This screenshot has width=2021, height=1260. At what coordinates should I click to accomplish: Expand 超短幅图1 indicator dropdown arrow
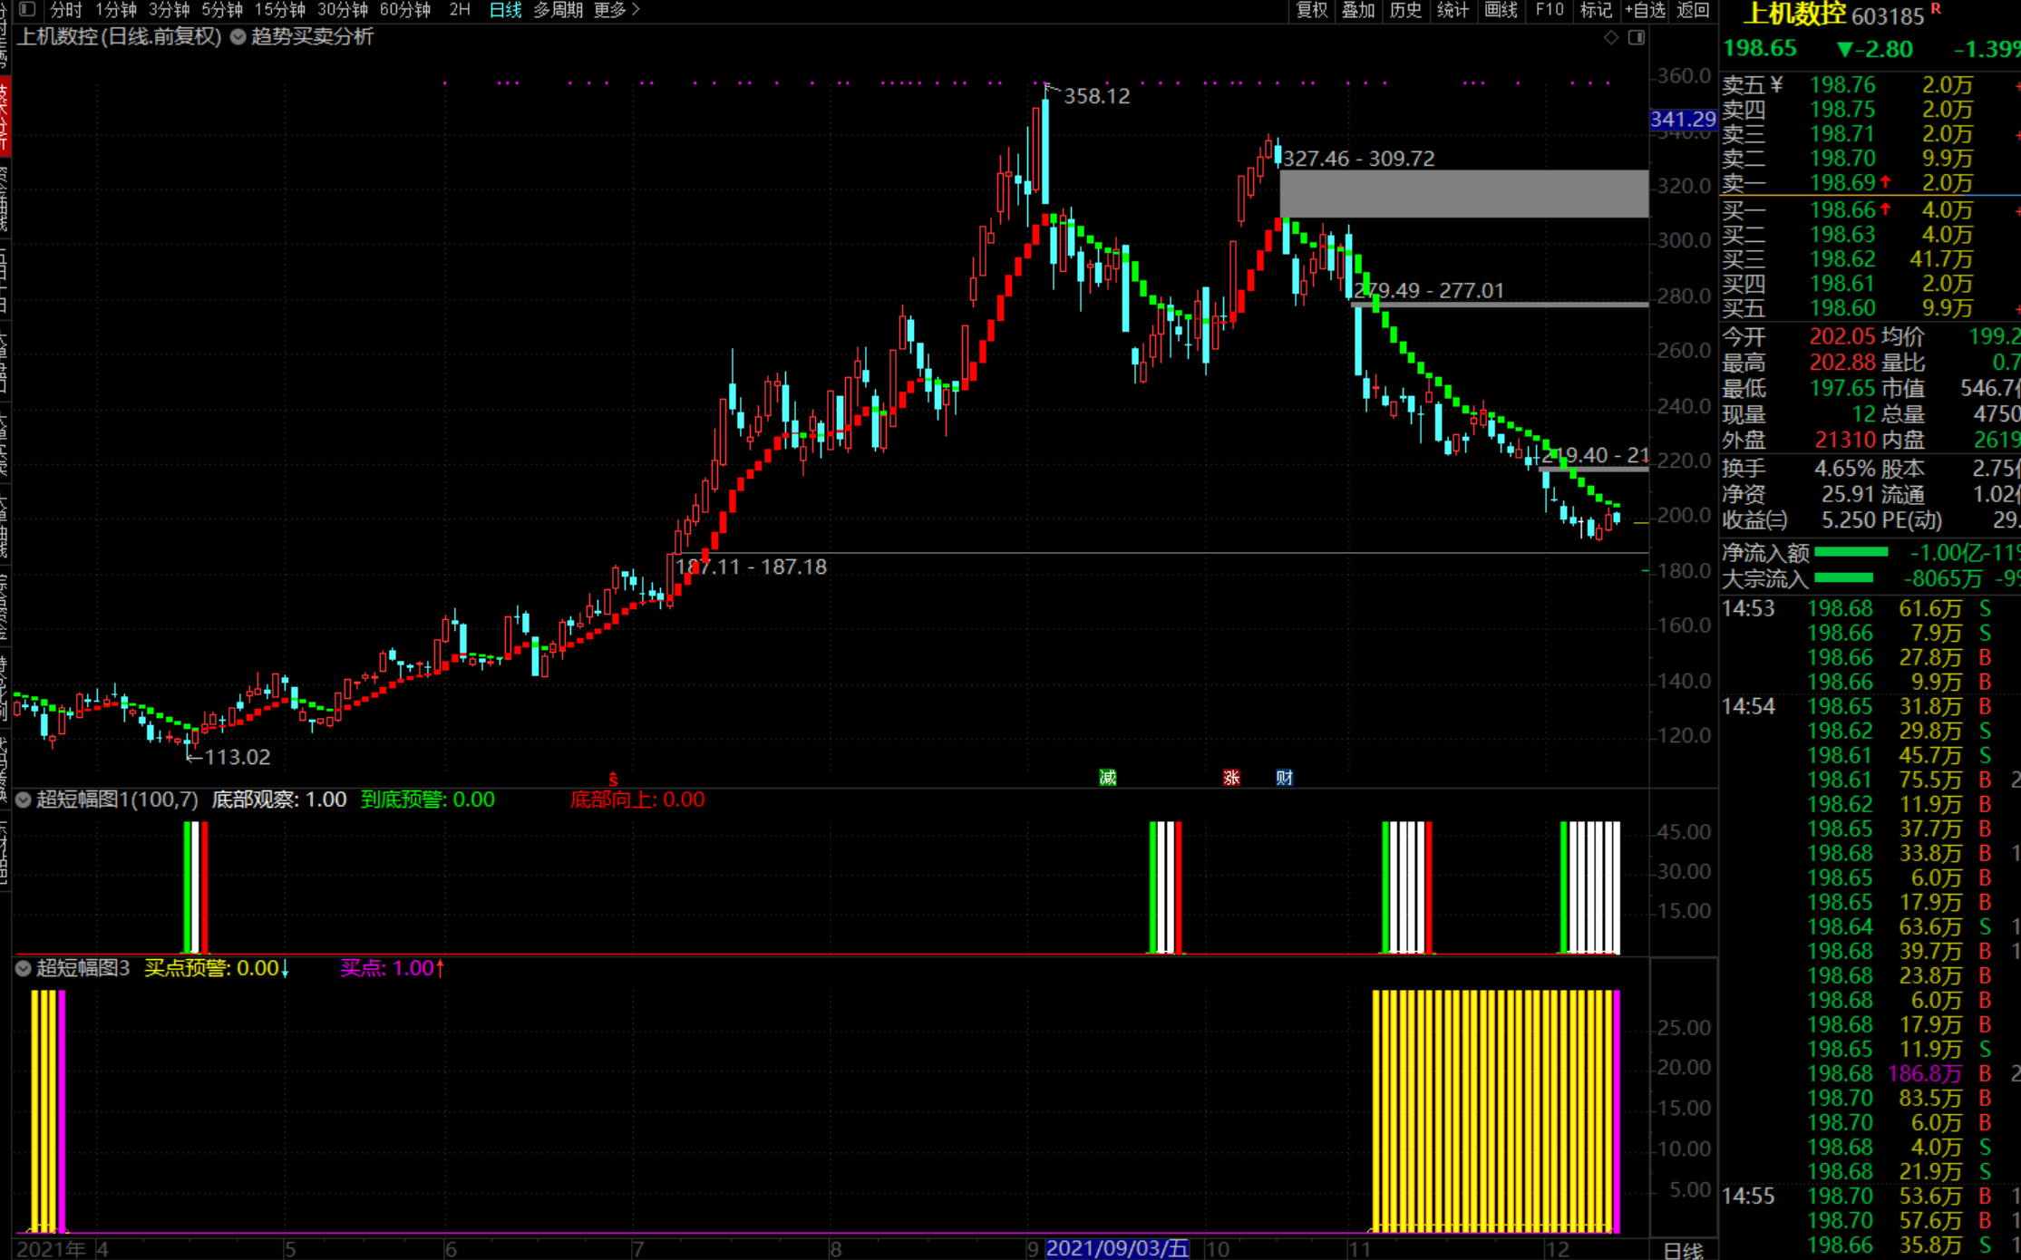pos(24,800)
